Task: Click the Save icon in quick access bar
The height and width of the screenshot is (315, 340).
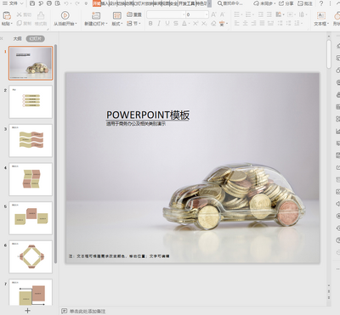Action: (x=32, y=3)
